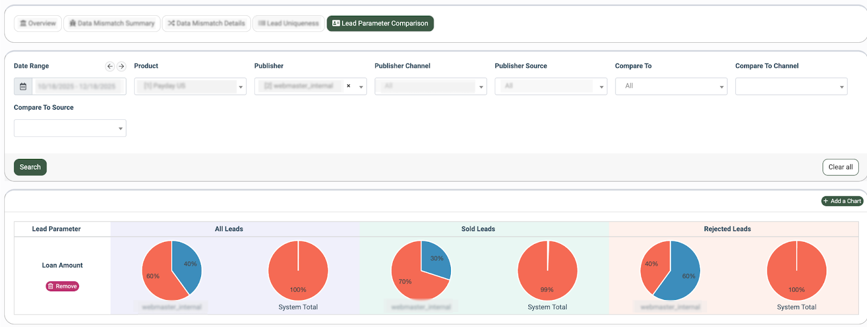
Task: Click the plus icon on Add a Chart
Action: (x=826, y=201)
